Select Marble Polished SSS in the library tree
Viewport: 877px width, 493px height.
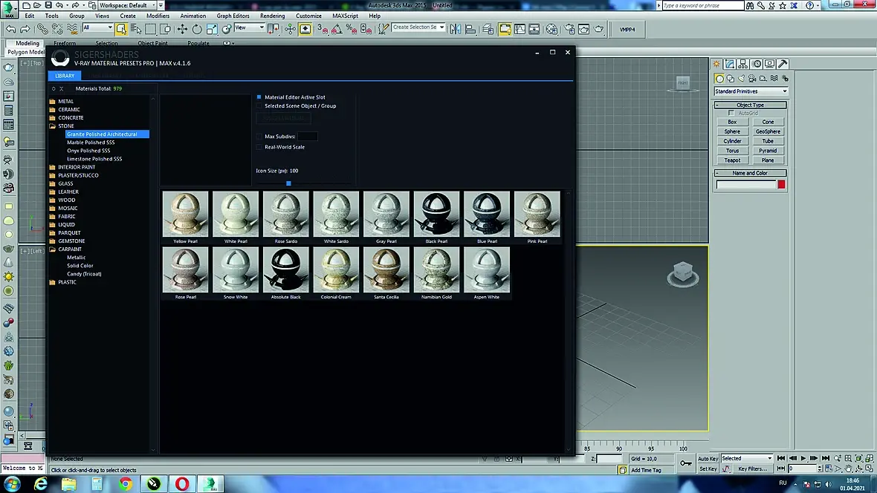91,143
